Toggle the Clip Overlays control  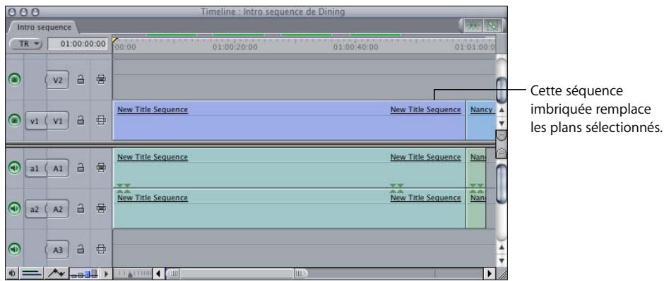56,273
